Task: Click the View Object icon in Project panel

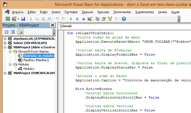Action: click(x=13, y=32)
